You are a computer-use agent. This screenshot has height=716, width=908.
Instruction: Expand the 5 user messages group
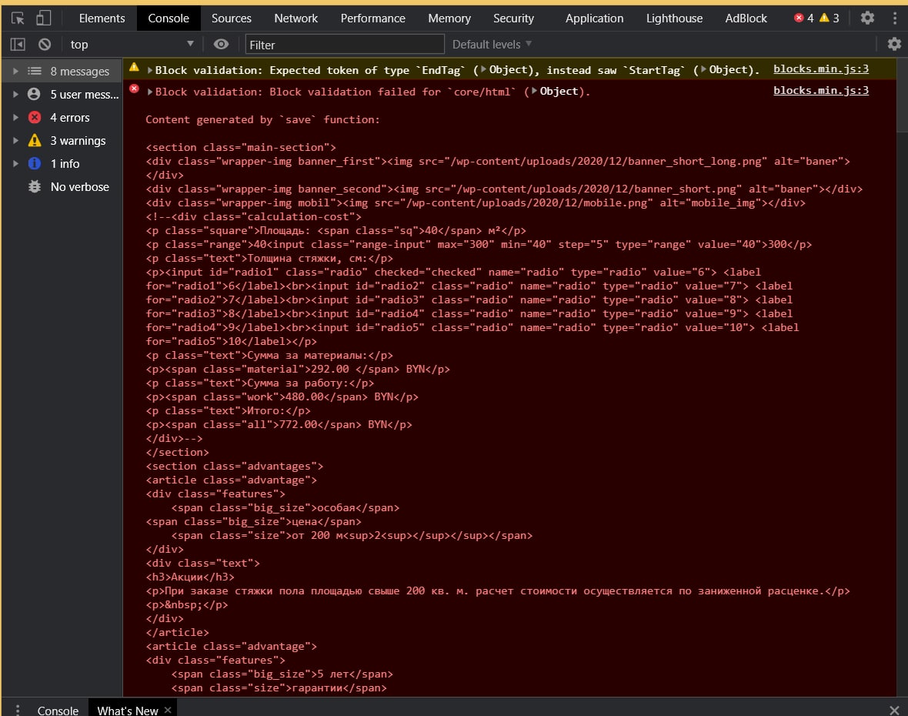pos(15,95)
